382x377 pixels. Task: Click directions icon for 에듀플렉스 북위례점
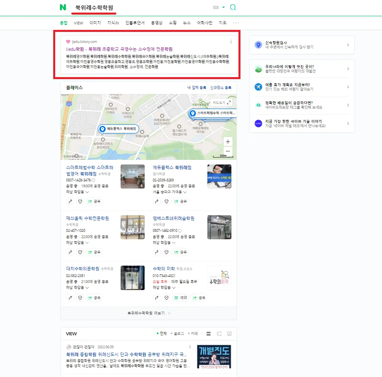pos(157,201)
